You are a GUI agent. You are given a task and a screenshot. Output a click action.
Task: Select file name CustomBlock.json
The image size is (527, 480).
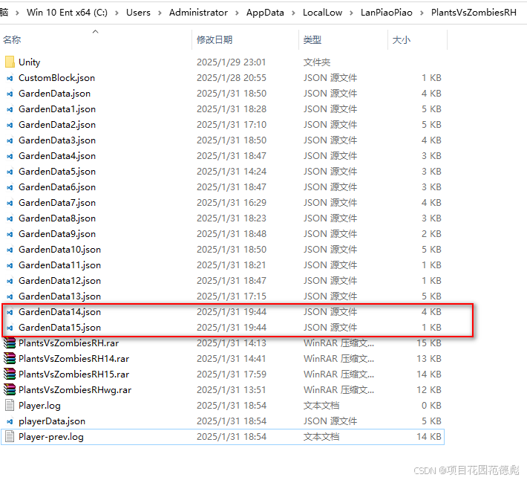57,78
